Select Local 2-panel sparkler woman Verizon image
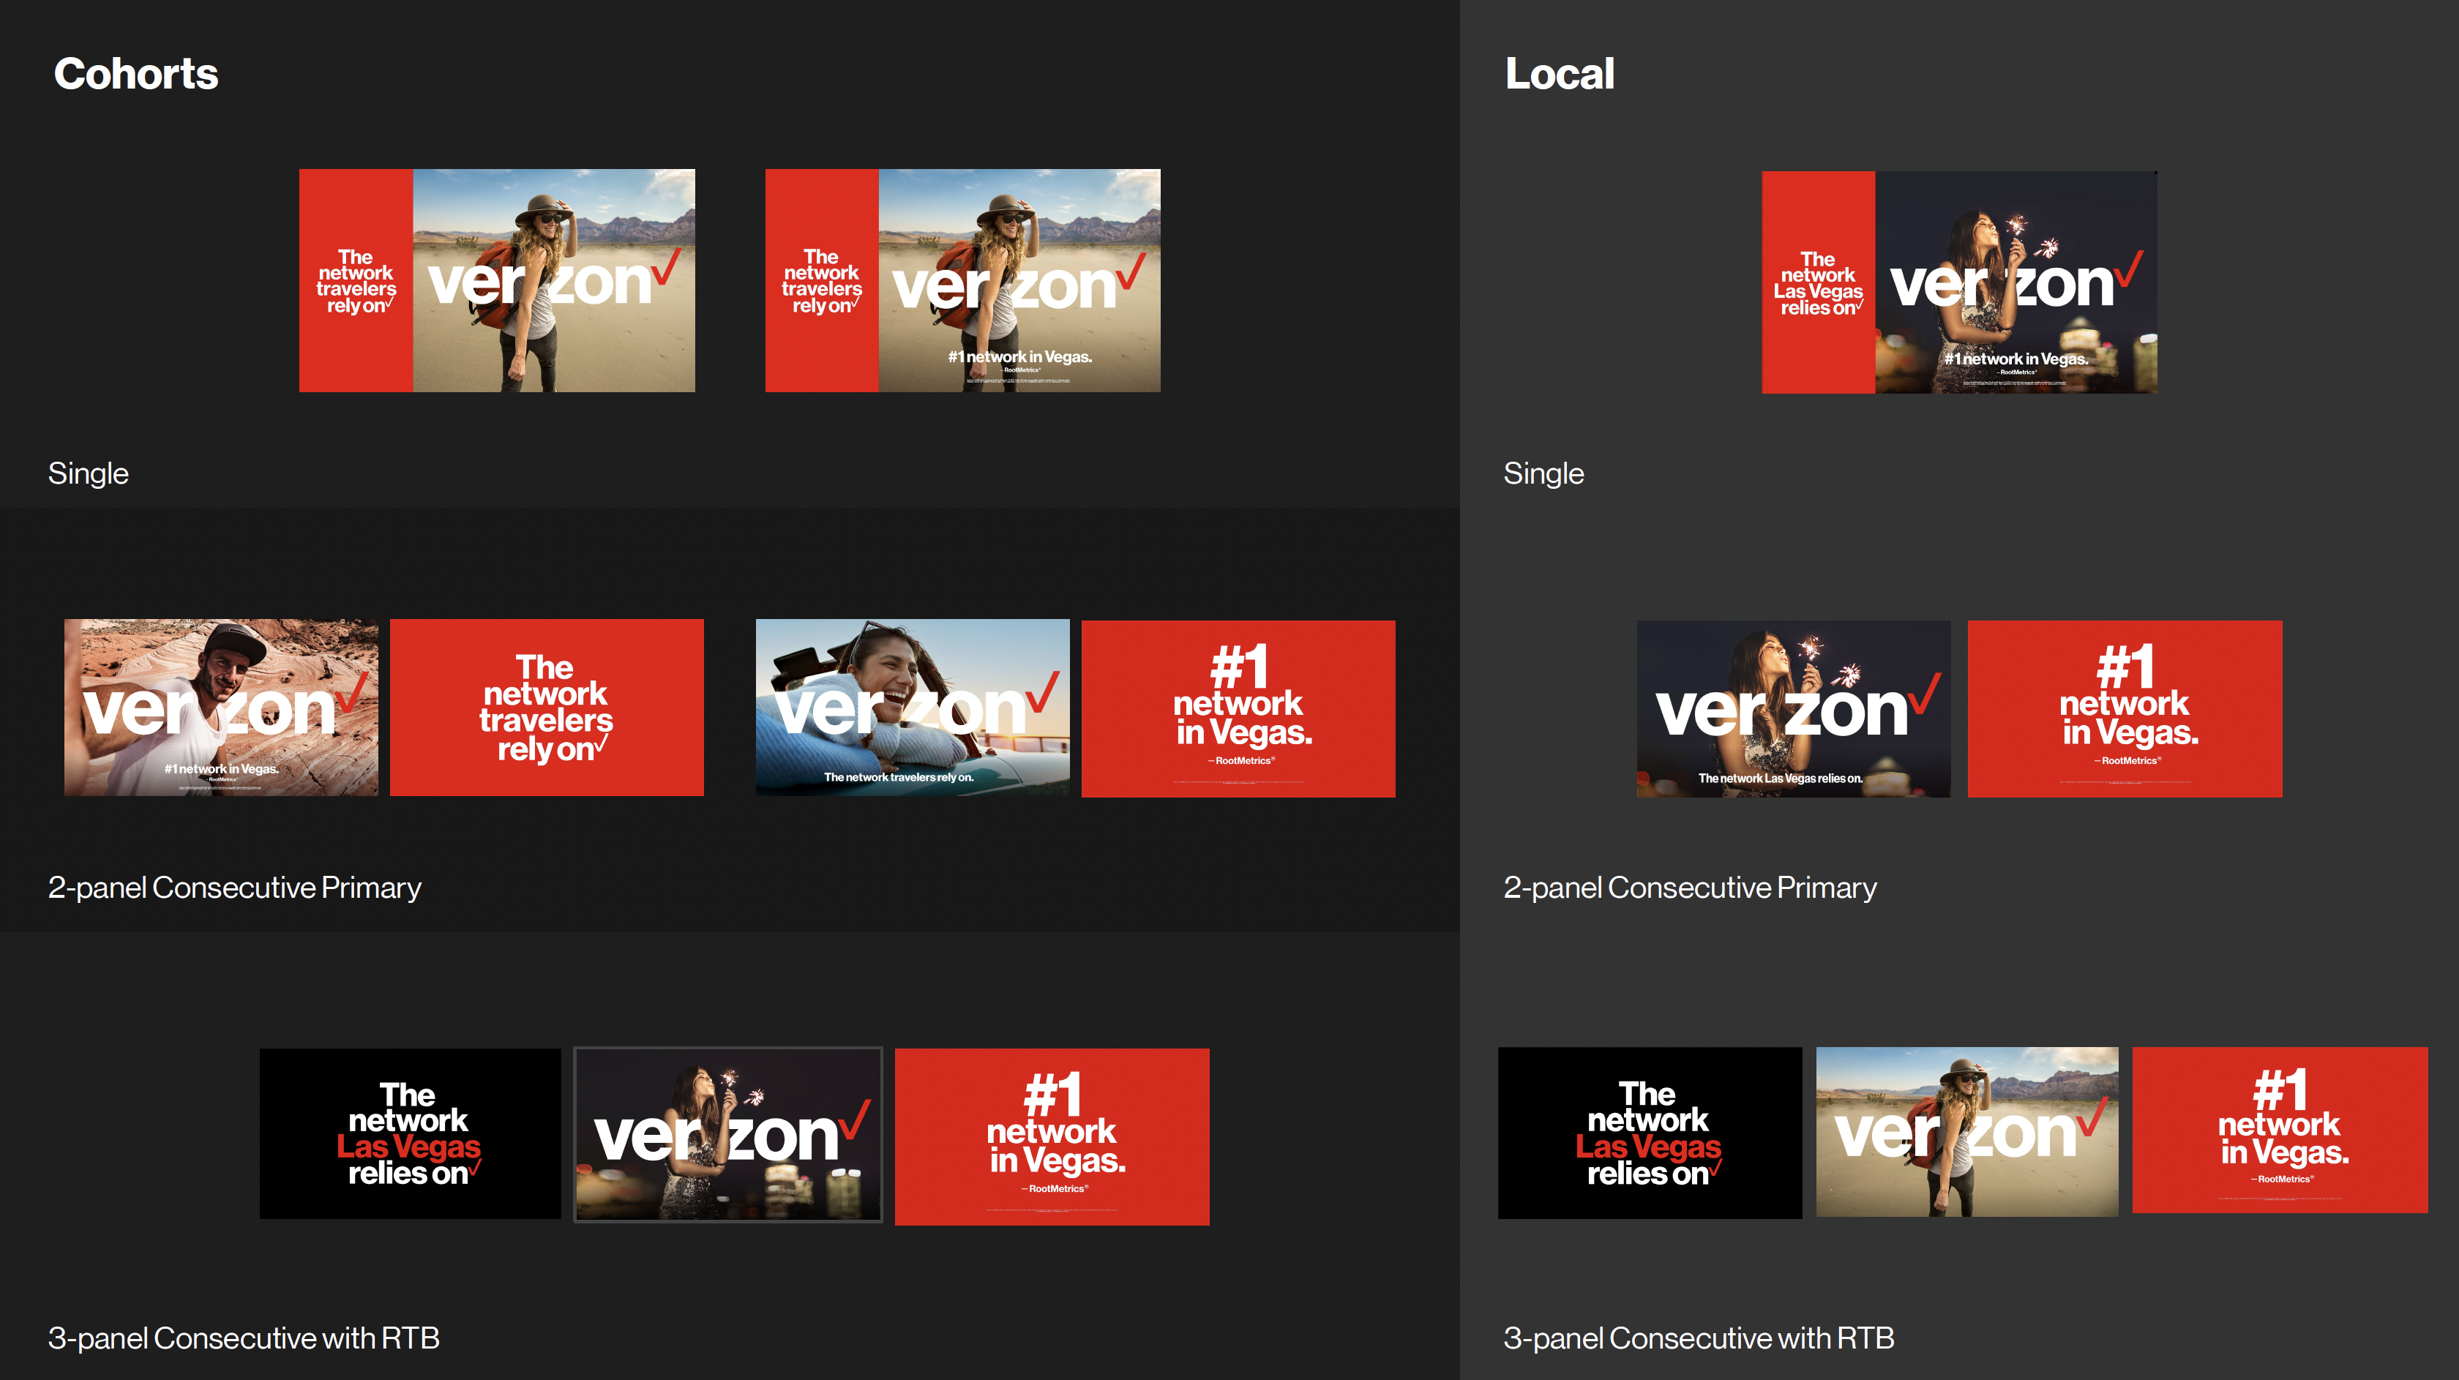The image size is (2459, 1380). pos(1794,708)
